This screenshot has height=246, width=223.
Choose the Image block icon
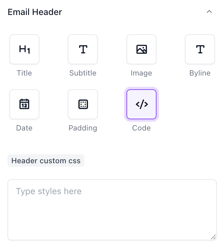click(141, 49)
